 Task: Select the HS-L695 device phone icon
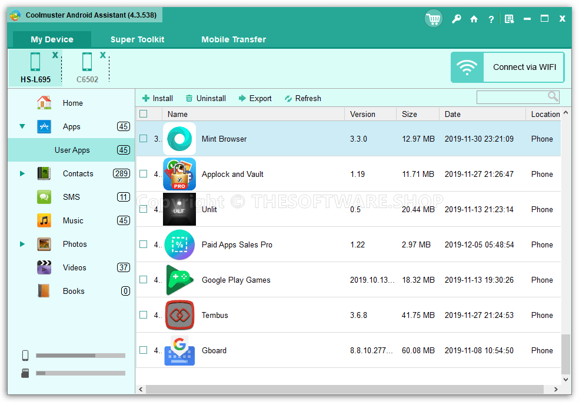pos(35,62)
